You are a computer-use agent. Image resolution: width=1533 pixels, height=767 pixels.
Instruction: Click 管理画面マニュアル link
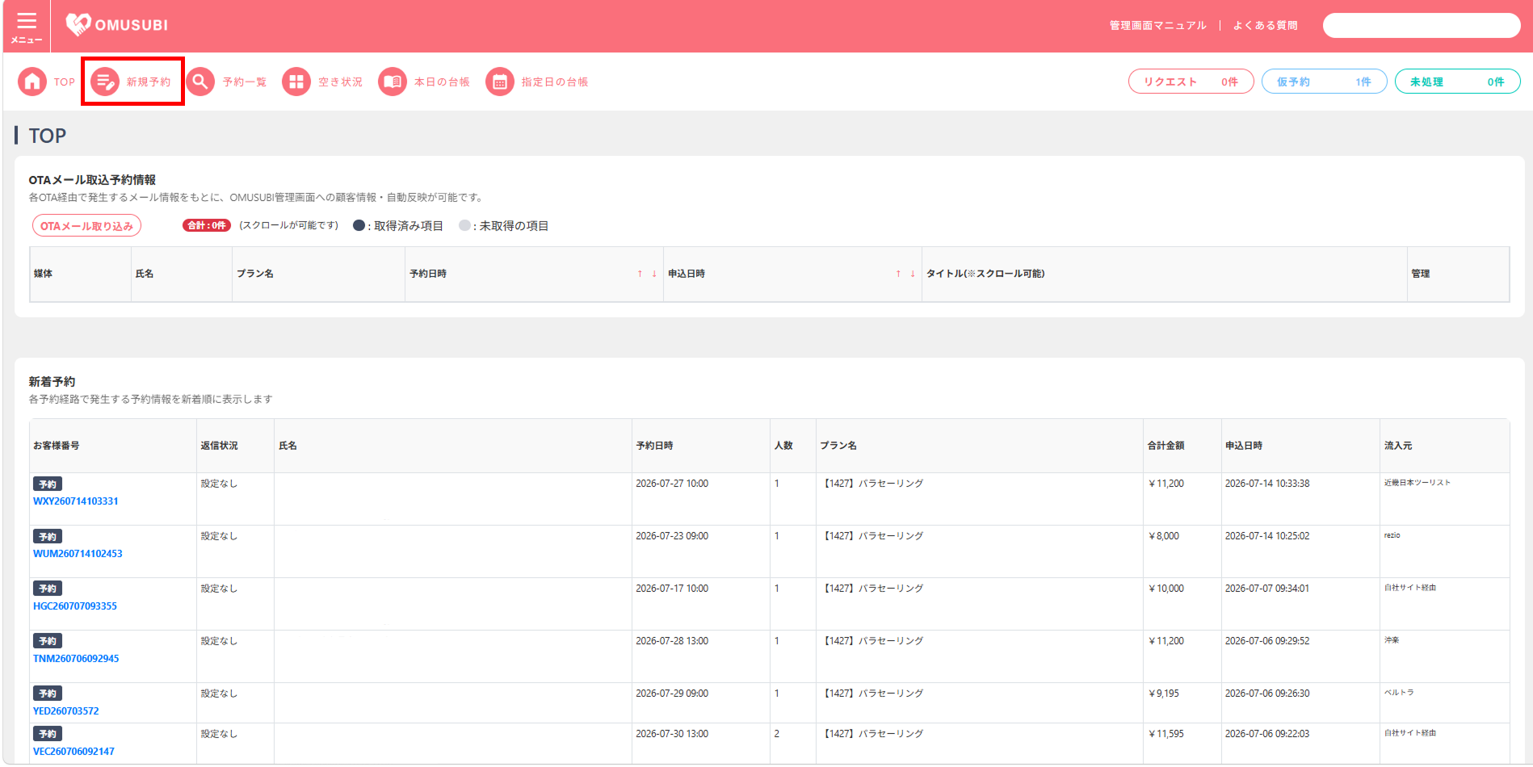coord(1157,26)
